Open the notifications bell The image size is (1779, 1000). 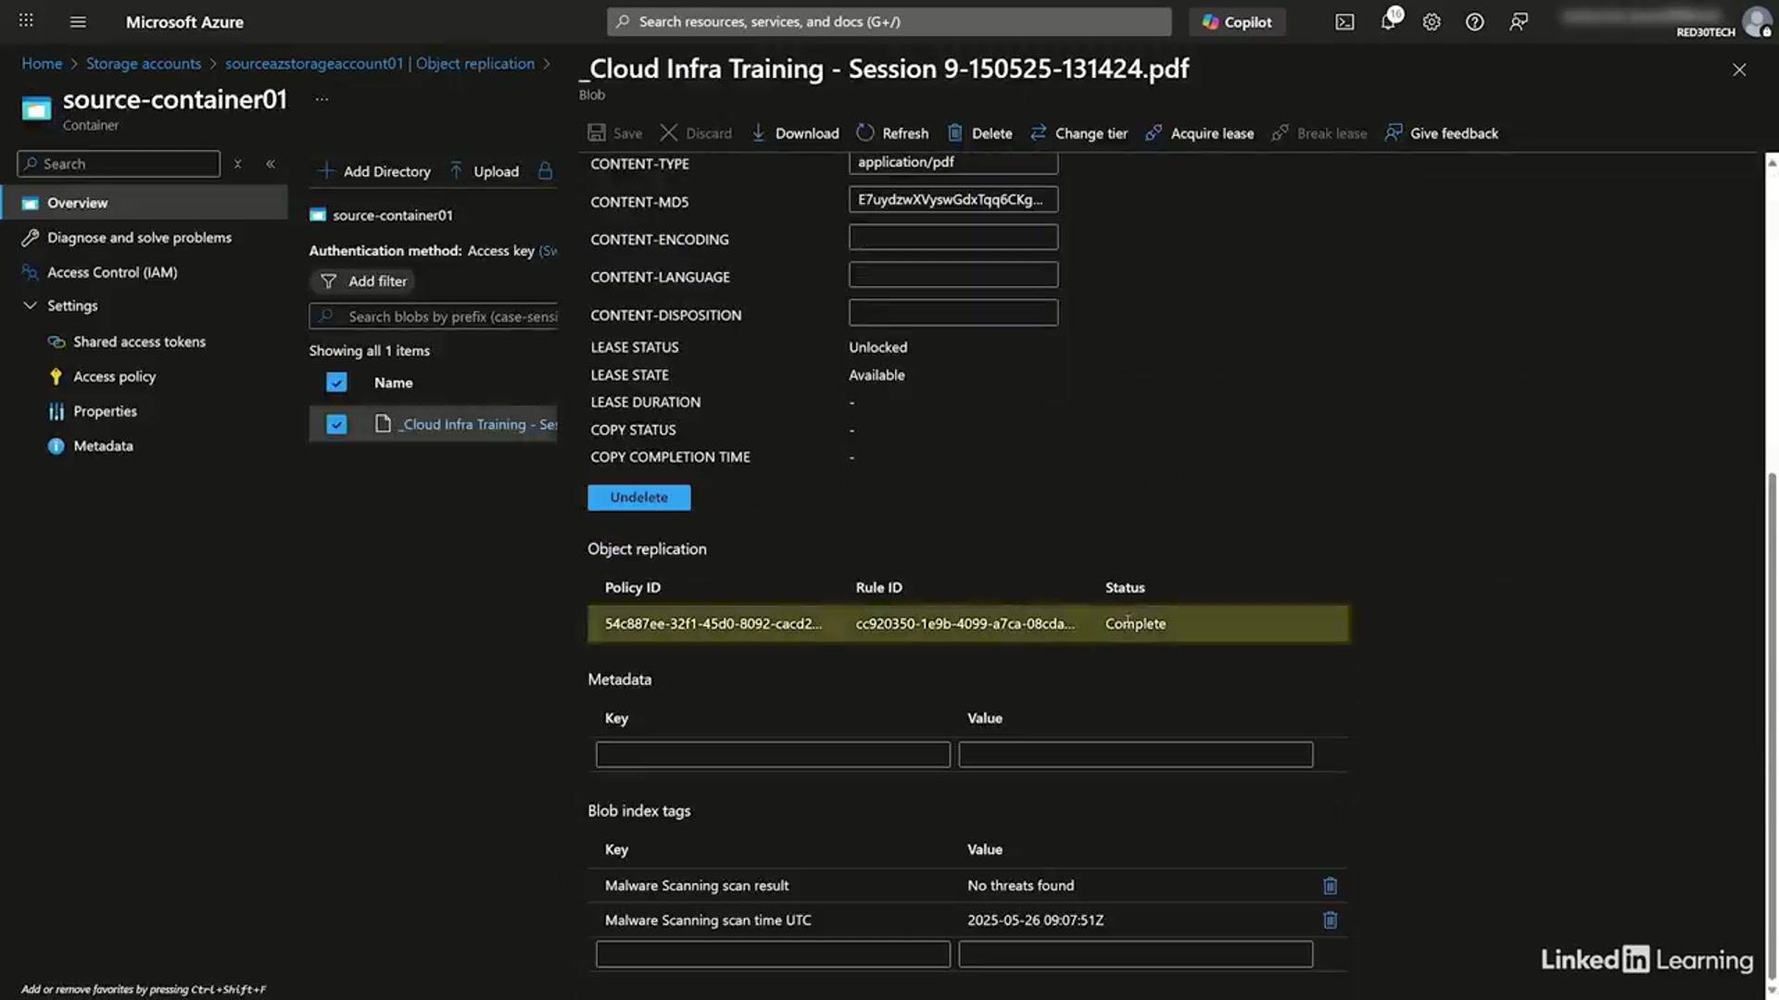[x=1388, y=21]
